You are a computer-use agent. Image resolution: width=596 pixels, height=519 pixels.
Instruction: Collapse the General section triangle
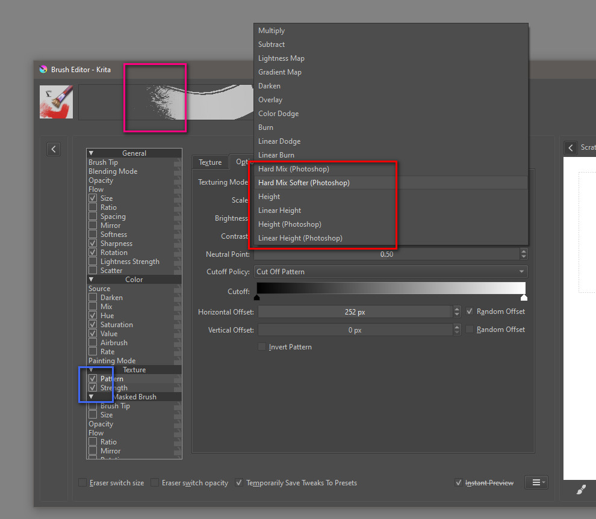[x=92, y=153]
